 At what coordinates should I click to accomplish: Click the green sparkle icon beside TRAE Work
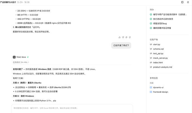coord(28,57)
